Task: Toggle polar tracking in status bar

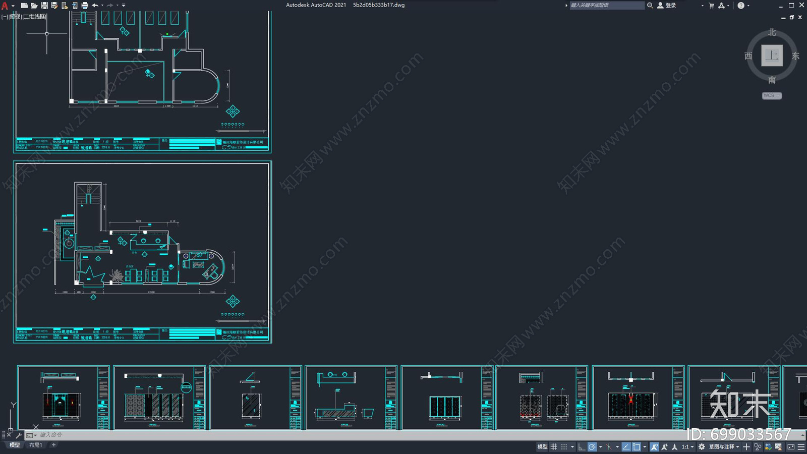Action: pos(592,447)
